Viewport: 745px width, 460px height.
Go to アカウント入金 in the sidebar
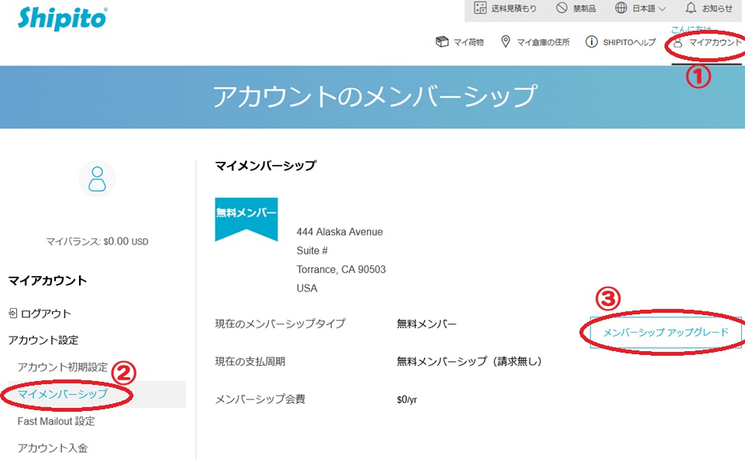(x=53, y=448)
